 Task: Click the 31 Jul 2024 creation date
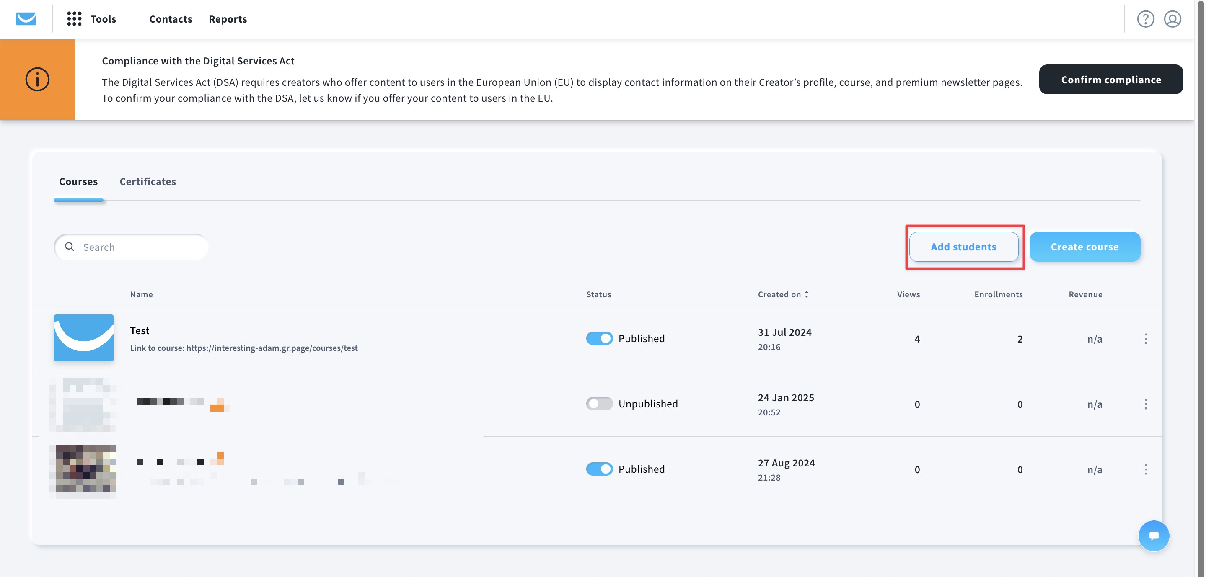pyautogui.click(x=784, y=332)
